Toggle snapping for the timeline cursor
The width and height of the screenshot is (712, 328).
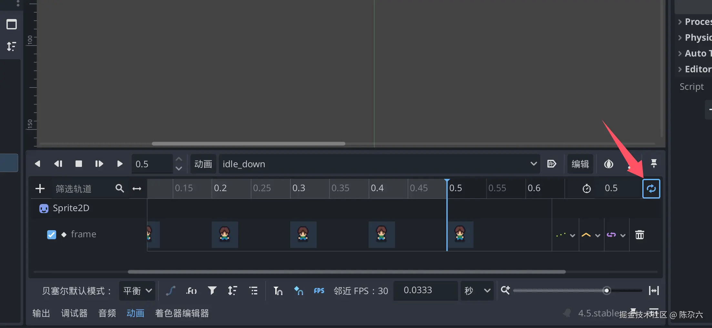click(278, 291)
